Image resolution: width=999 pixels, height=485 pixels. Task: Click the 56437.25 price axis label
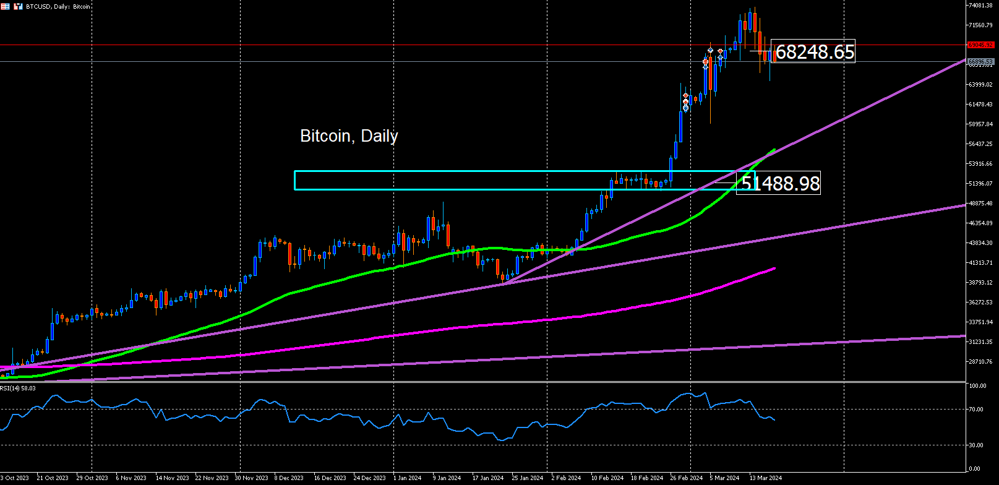[980, 144]
